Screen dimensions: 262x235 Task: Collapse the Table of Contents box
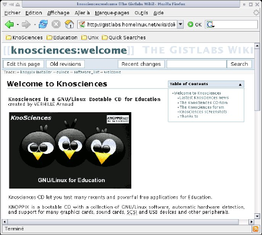pos(240,85)
